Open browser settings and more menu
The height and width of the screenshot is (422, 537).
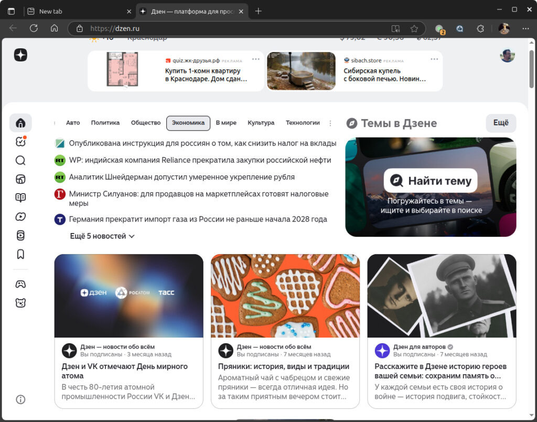point(525,28)
